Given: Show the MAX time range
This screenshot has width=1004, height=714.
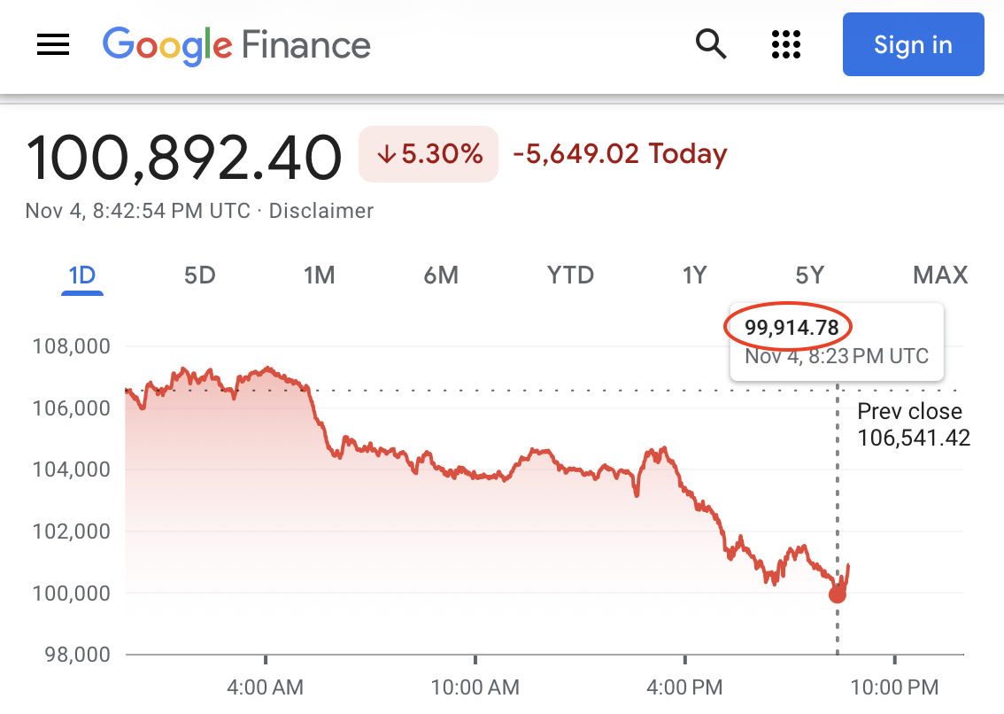Looking at the screenshot, I should tap(940, 276).
